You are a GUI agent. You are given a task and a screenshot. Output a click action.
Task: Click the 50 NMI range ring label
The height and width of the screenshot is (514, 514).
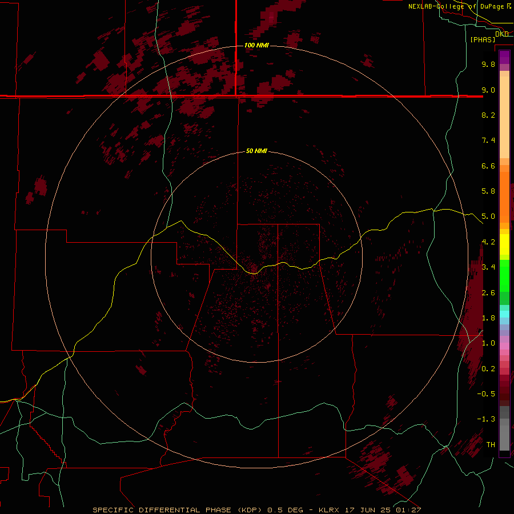click(x=256, y=151)
